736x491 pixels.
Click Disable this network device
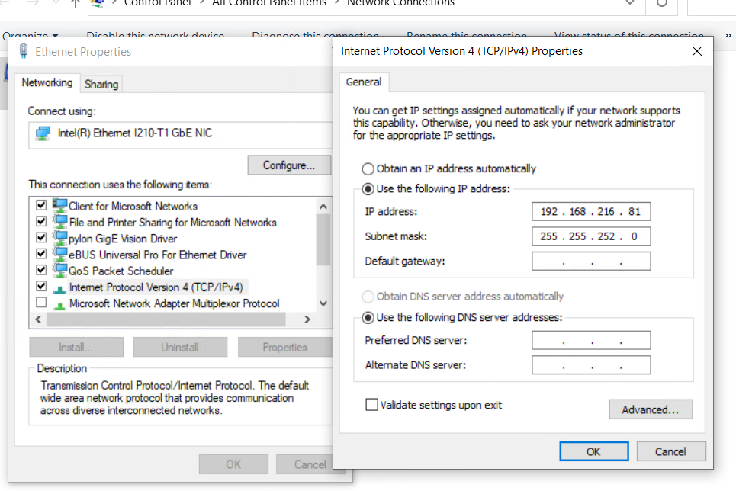coord(156,36)
